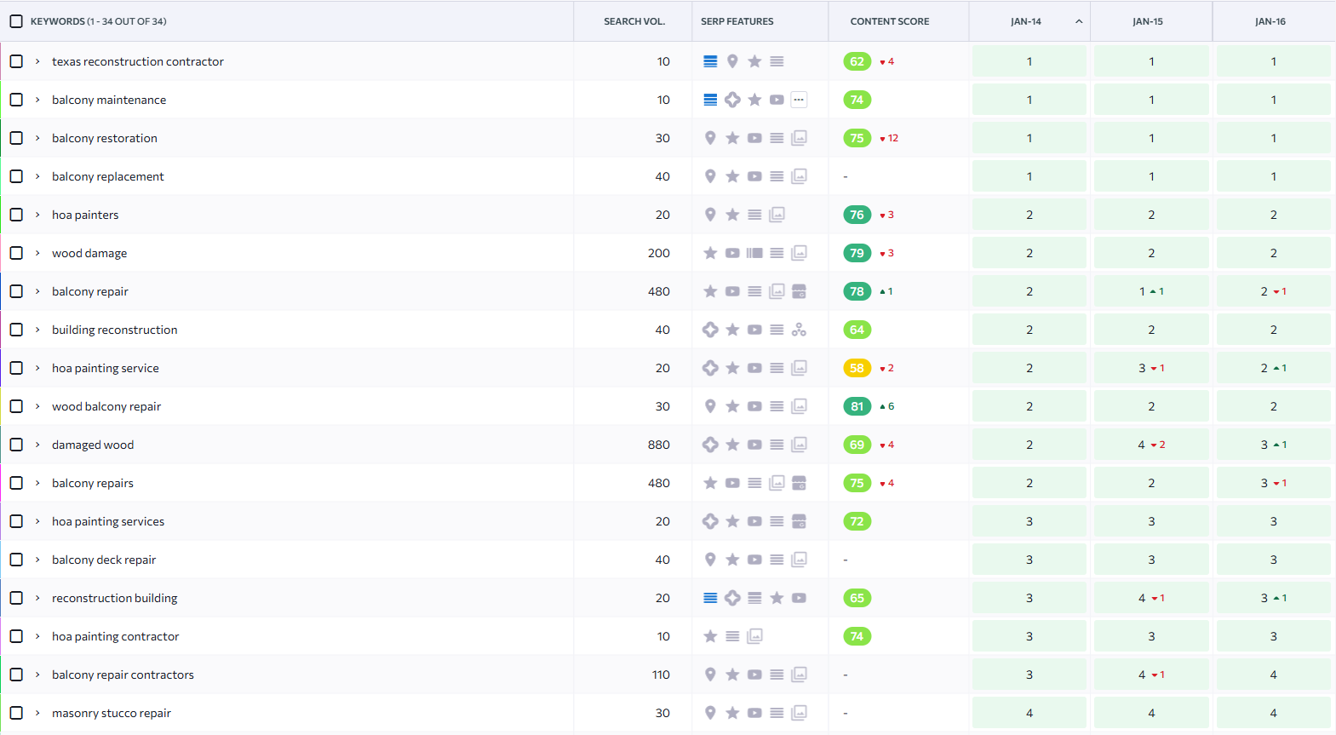Expand the hoa painting services row
The image size is (1336, 735).
pyautogui.click(x=37, y=521)
